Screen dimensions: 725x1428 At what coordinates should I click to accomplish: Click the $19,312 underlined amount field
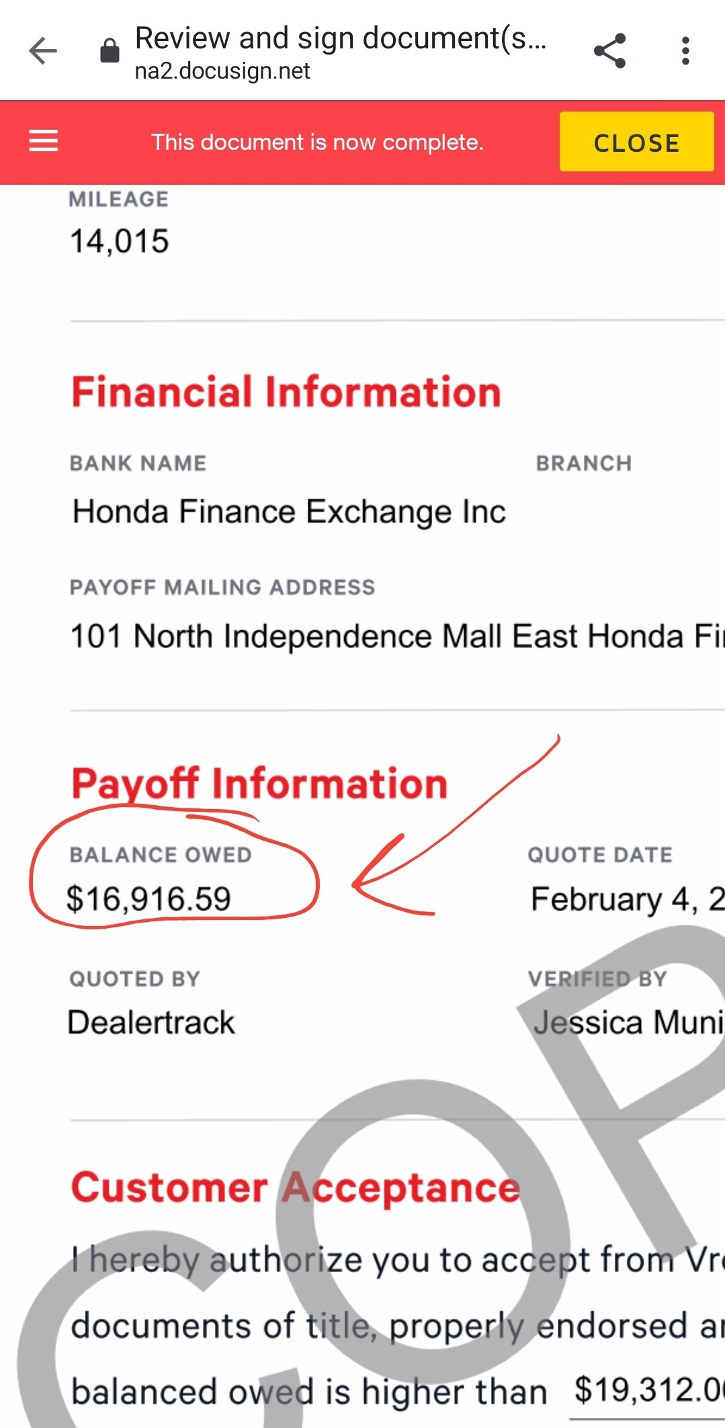648,1390
